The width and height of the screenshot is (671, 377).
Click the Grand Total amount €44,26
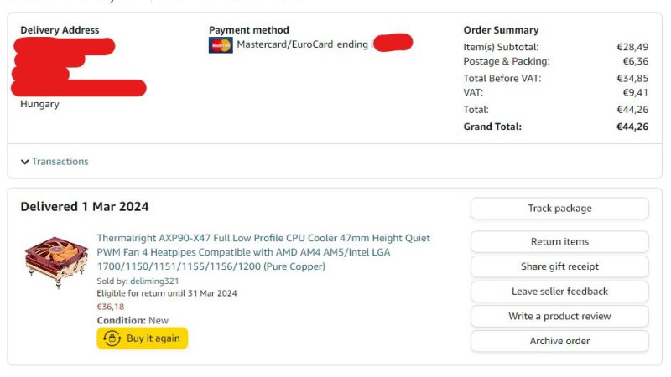(x=632, y=127)
